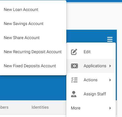This screenshot has width=122, height=117.
Task: Expand the Actions submenu arrow
Action: pos(110,80)
